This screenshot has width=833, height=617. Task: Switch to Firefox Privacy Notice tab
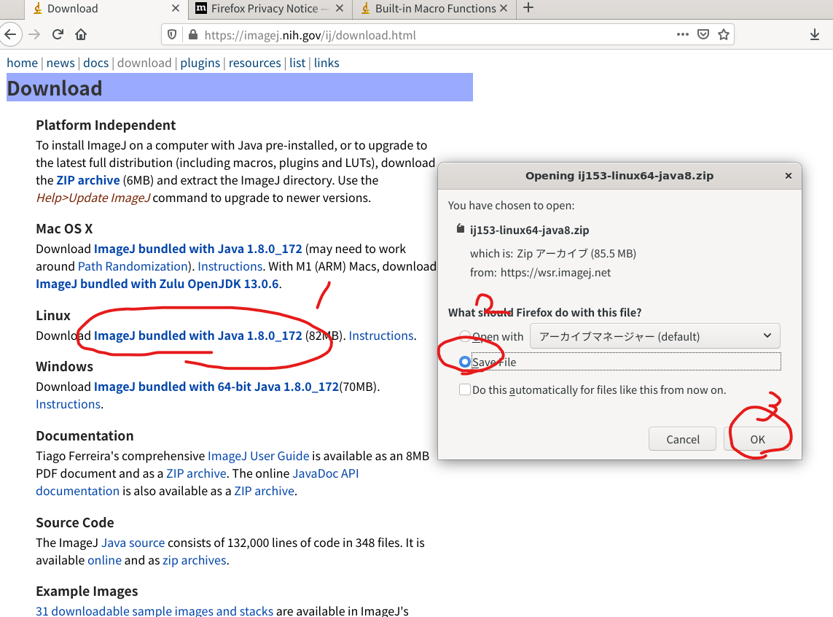point(270,9)
